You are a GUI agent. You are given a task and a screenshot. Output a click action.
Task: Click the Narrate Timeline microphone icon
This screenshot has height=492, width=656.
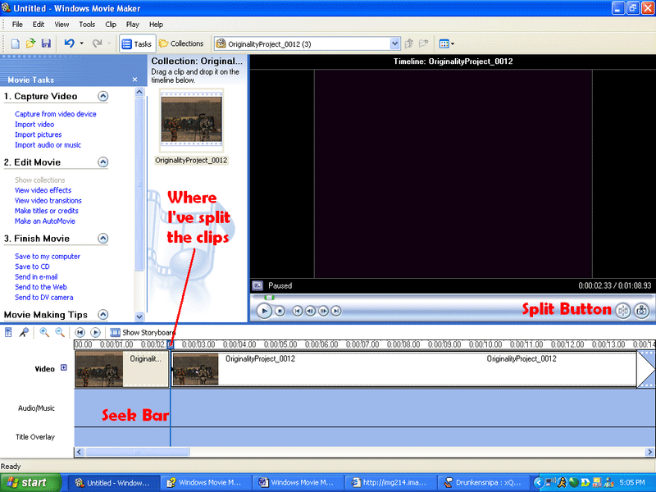pos(24,332)
